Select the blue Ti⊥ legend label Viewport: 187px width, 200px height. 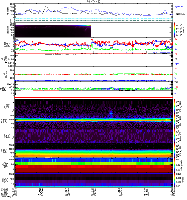[176, 94]
